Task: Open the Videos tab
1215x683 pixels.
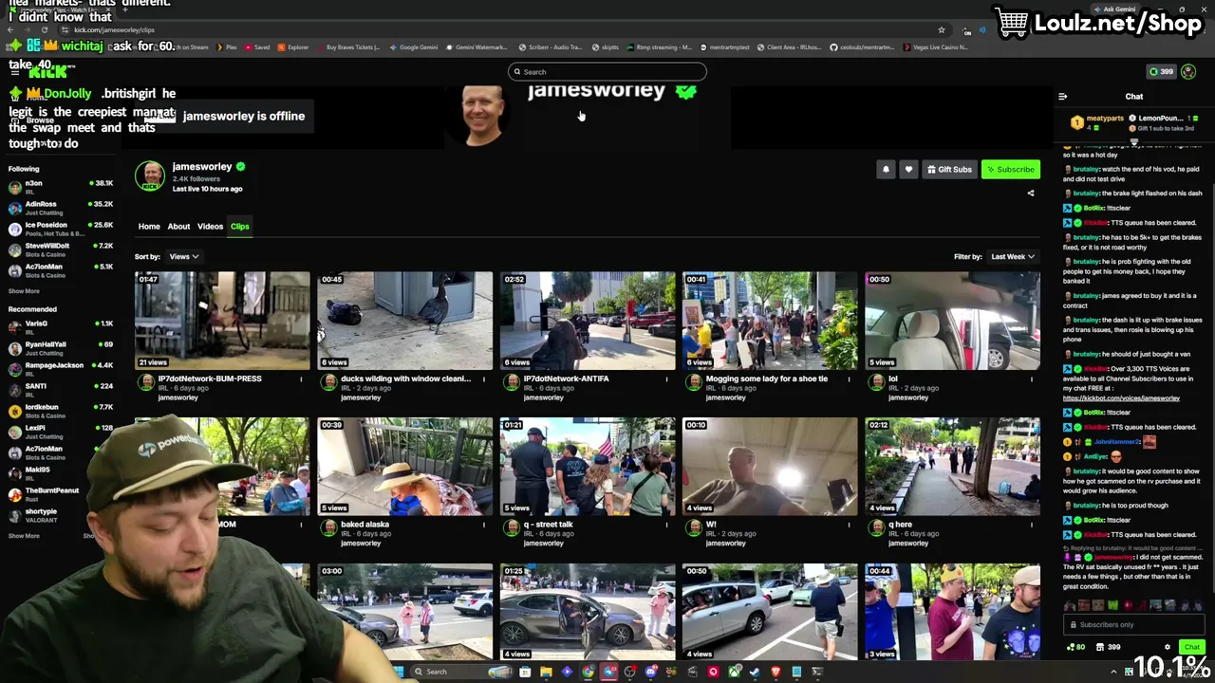Action: pos(210,226)
